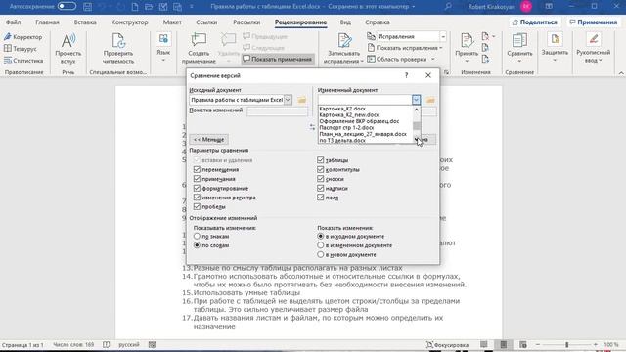Viewport: 626px width, 352px height.
Task: Uncheck the сноски checkbox
Action: pyautogui.click(x=320, y=179)
